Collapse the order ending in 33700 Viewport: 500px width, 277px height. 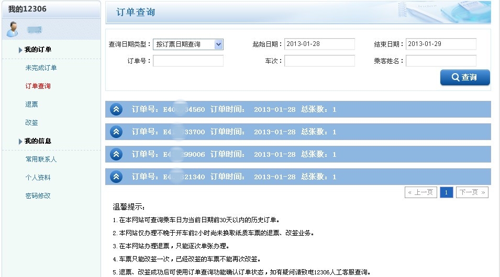pos(116,132)
